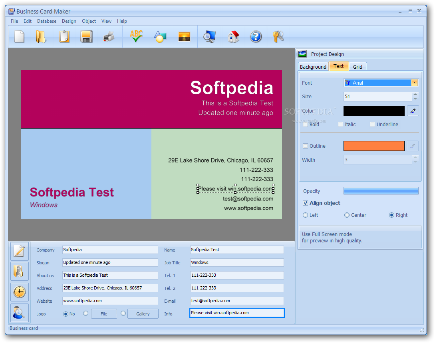435x343 pixels.
Task: Select the Right alignment radio button
Action: pos(391,215)
